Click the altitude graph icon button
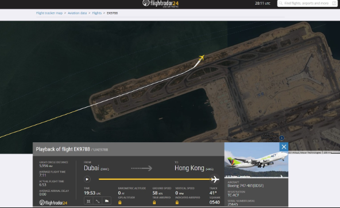This screenshot has height=208, width=340. pos(107,201)
